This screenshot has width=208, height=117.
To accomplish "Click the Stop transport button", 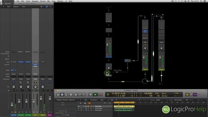I will tap(90, 95).
